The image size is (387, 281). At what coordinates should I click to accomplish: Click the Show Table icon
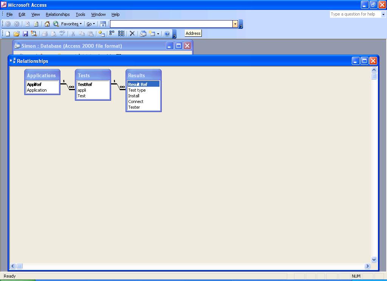101,34
